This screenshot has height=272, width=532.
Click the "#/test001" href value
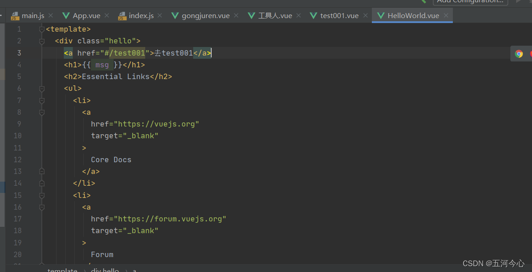pyautogui.click(x=125, y=53)
